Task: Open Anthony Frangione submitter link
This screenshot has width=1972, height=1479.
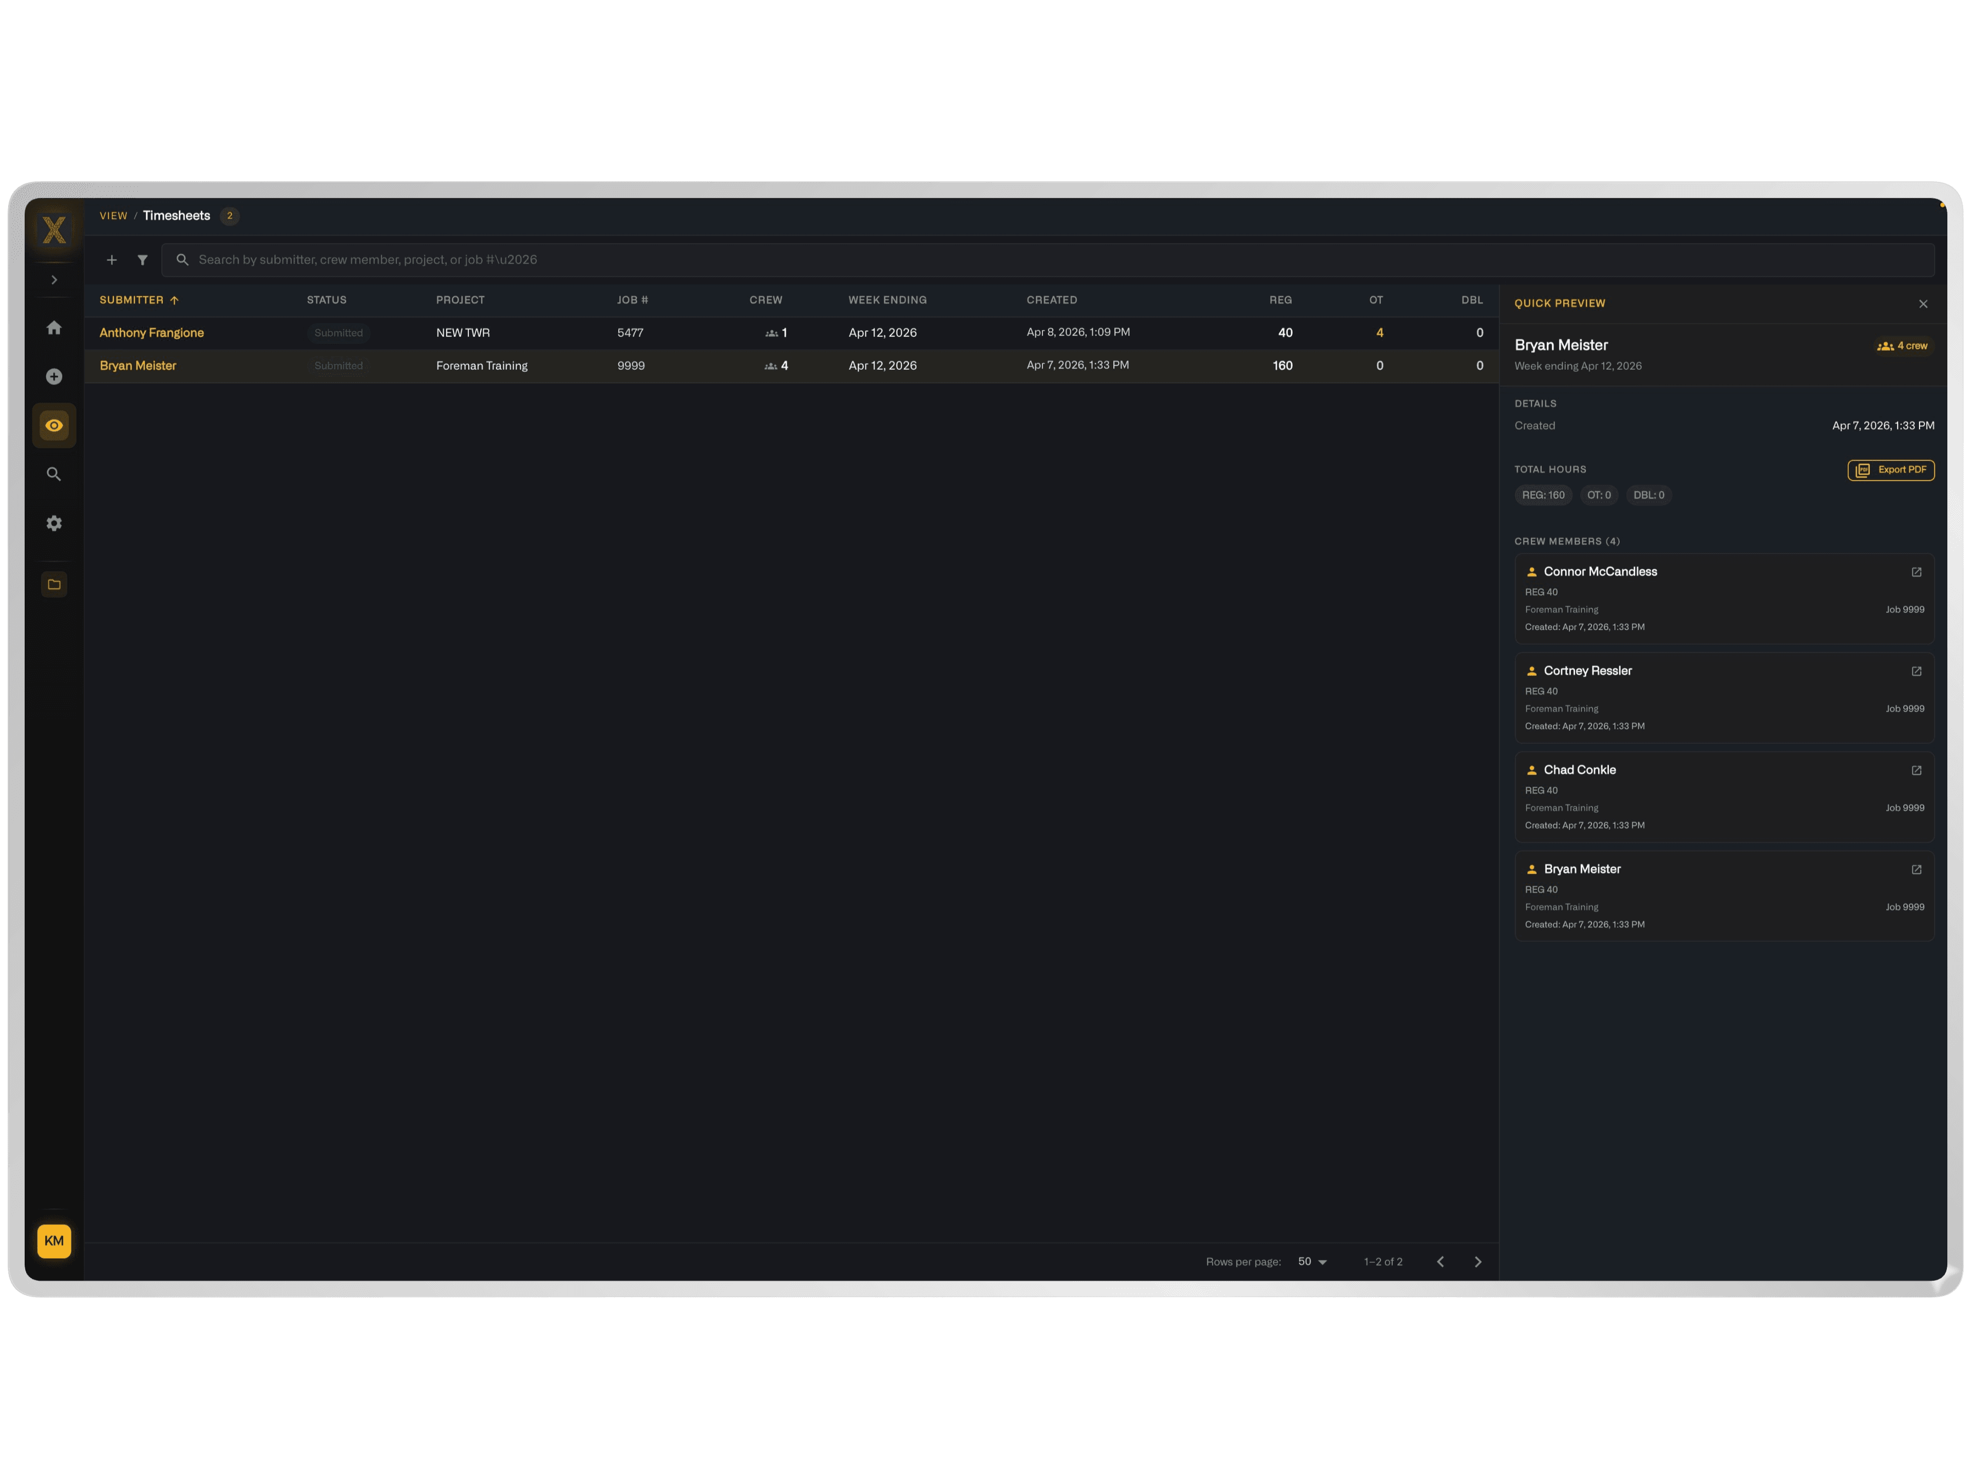Action: pyautogui.click(x=151, y=333)
